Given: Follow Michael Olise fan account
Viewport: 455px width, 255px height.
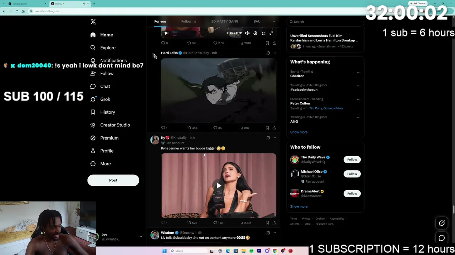Looking at the screenshot, I should pyautogui.click(x=352, y=174).
